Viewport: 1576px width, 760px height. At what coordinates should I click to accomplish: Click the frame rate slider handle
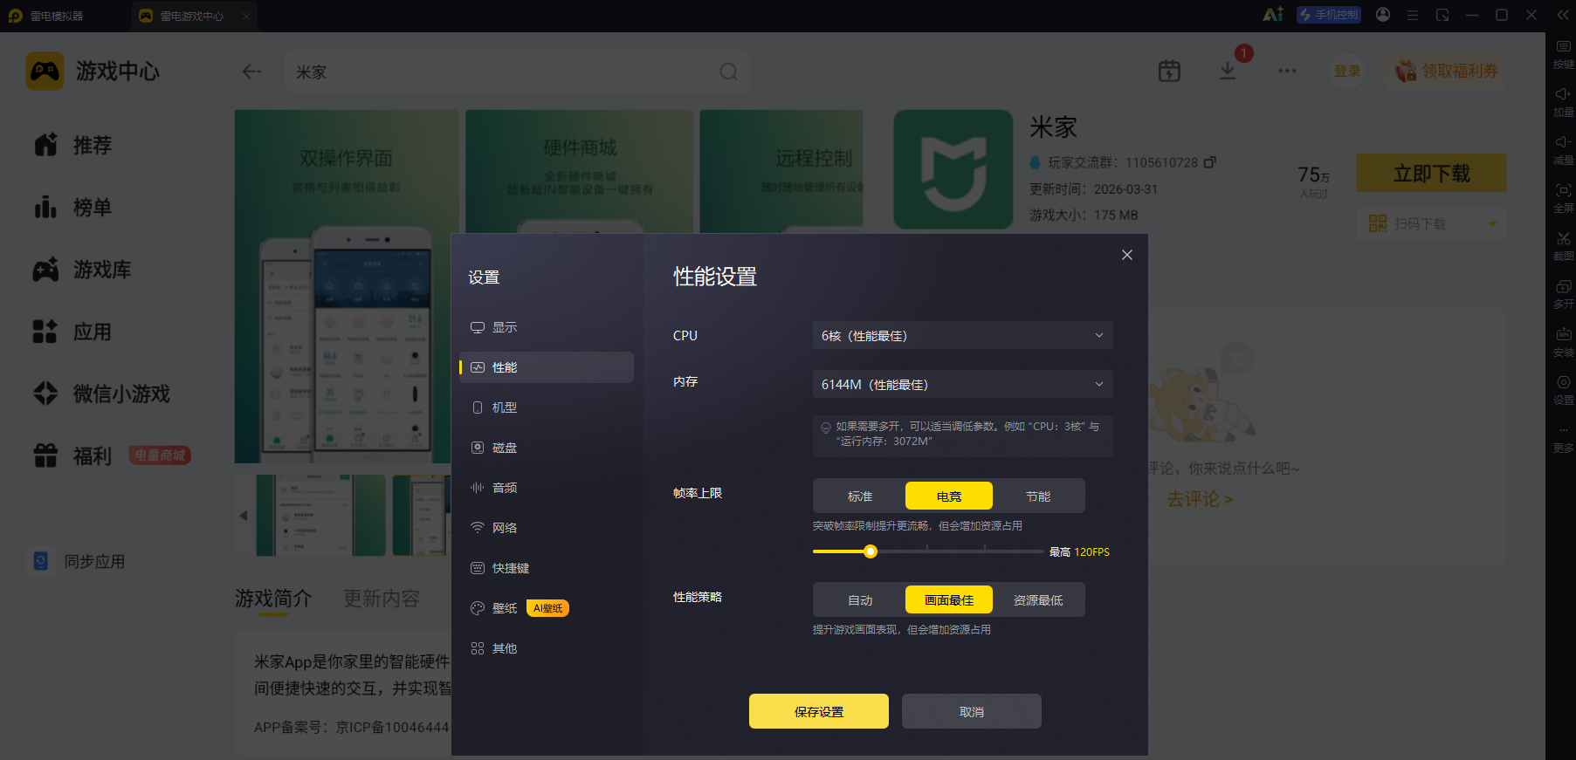coord(871,551)
